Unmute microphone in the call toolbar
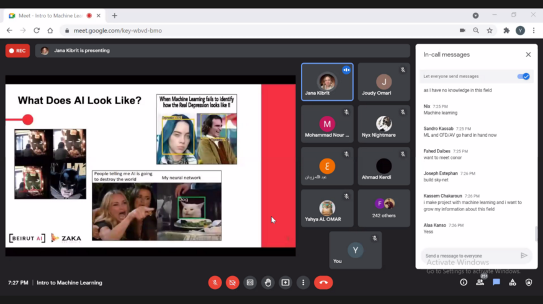Screen dimensions: 543x304 point(215,282)
